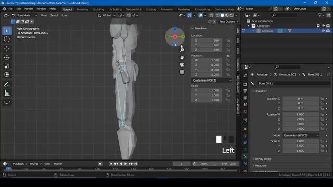Click the Zoom view magnifier icon
This screenshot has height=187, width=333.
coord(182,50)
